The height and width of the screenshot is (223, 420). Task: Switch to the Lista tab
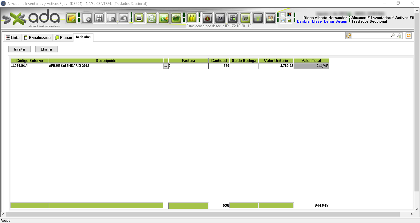point(13,38)
